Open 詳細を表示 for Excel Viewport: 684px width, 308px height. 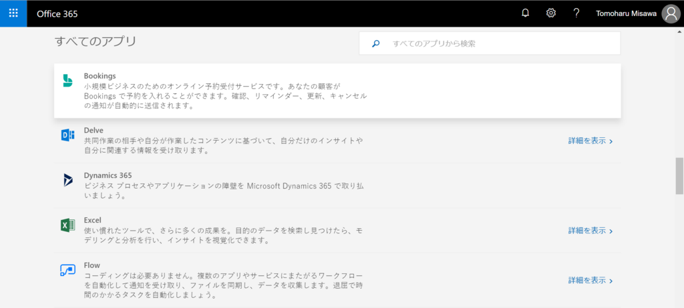coord(590,231)
